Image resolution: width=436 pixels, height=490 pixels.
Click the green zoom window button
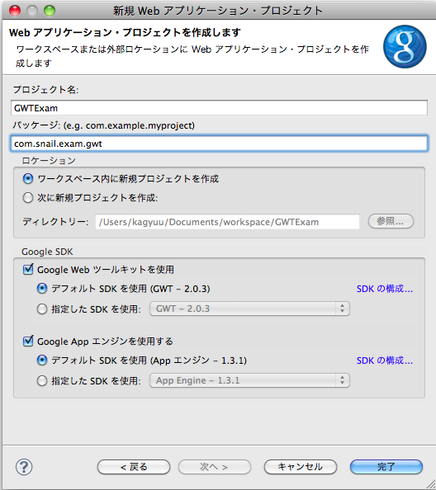50,11
